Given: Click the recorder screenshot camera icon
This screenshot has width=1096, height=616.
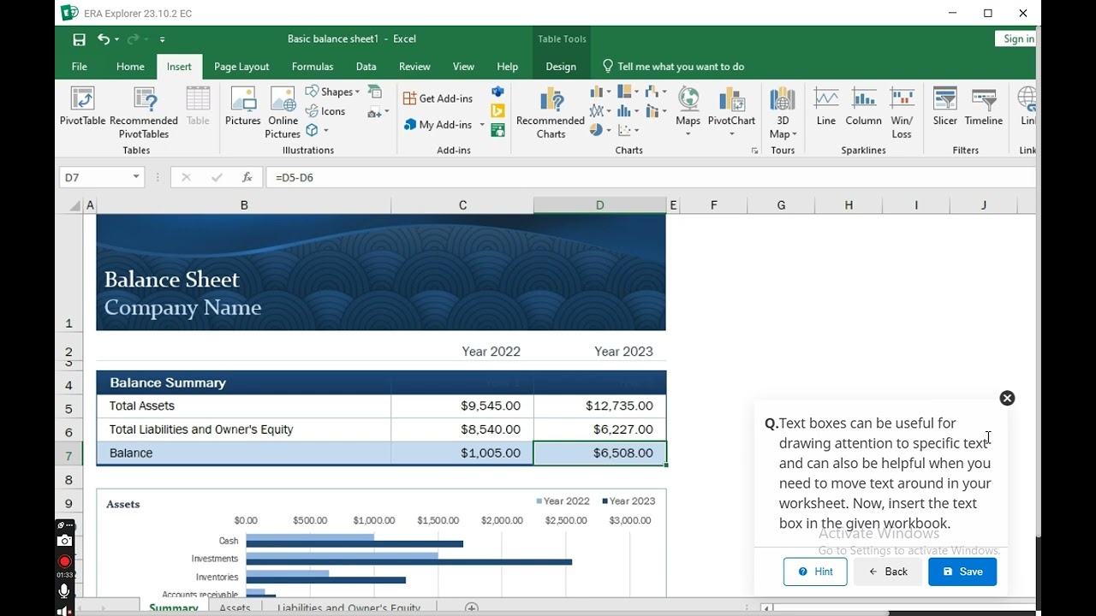Looking at the screenshot, I should pyautogui.click(x=64, y=541).
